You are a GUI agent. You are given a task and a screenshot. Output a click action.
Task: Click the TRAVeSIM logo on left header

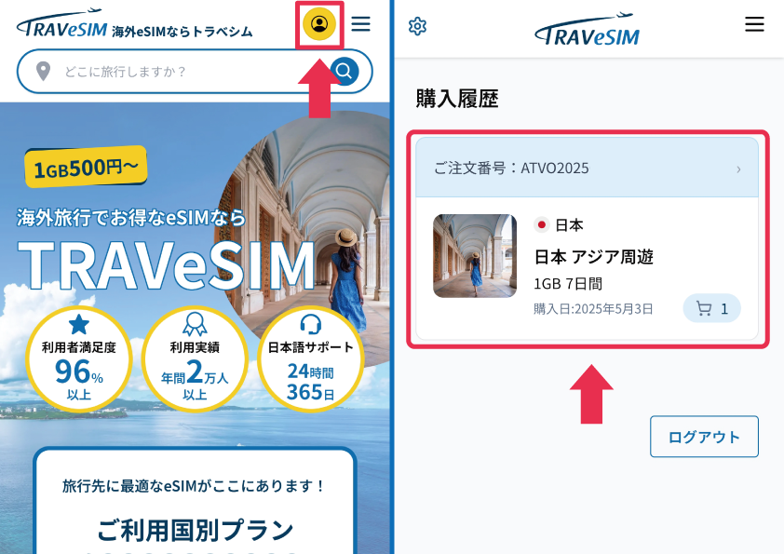(x=61, y=24)
